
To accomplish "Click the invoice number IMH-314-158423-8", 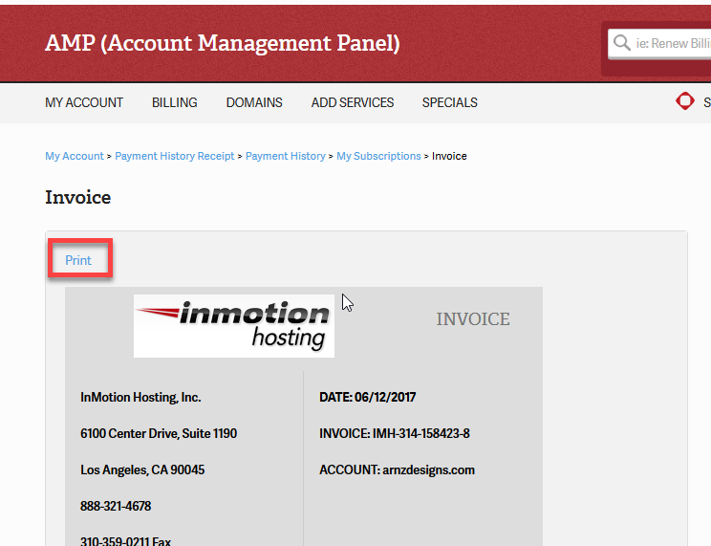I will [421, 433].
